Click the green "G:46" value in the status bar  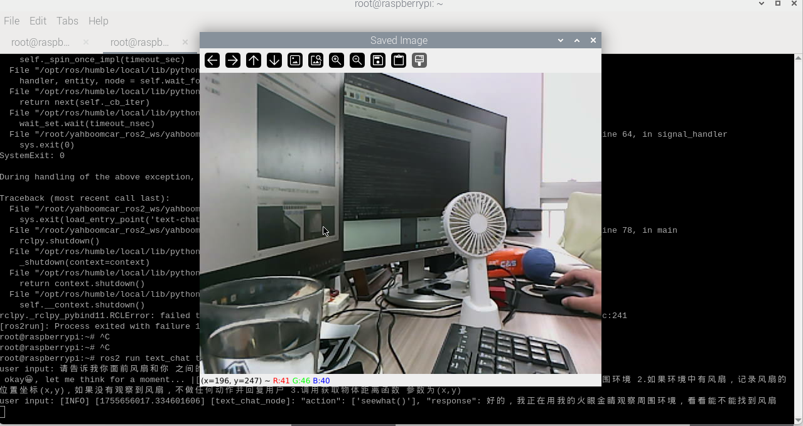(x=301, y=381)
